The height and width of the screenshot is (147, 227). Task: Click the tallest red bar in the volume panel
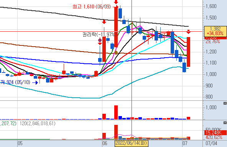[116, 112]
